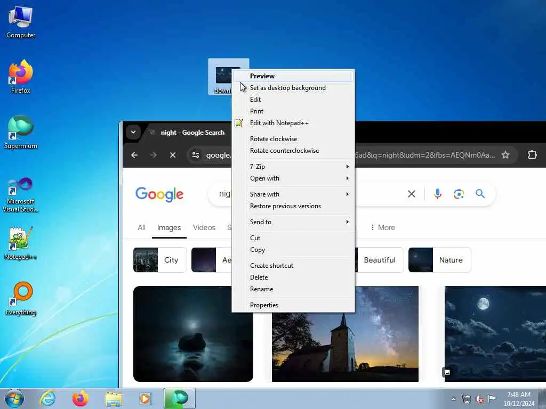Bookmark this page with the star icon

pyautogui.click(x=505, y=155)
